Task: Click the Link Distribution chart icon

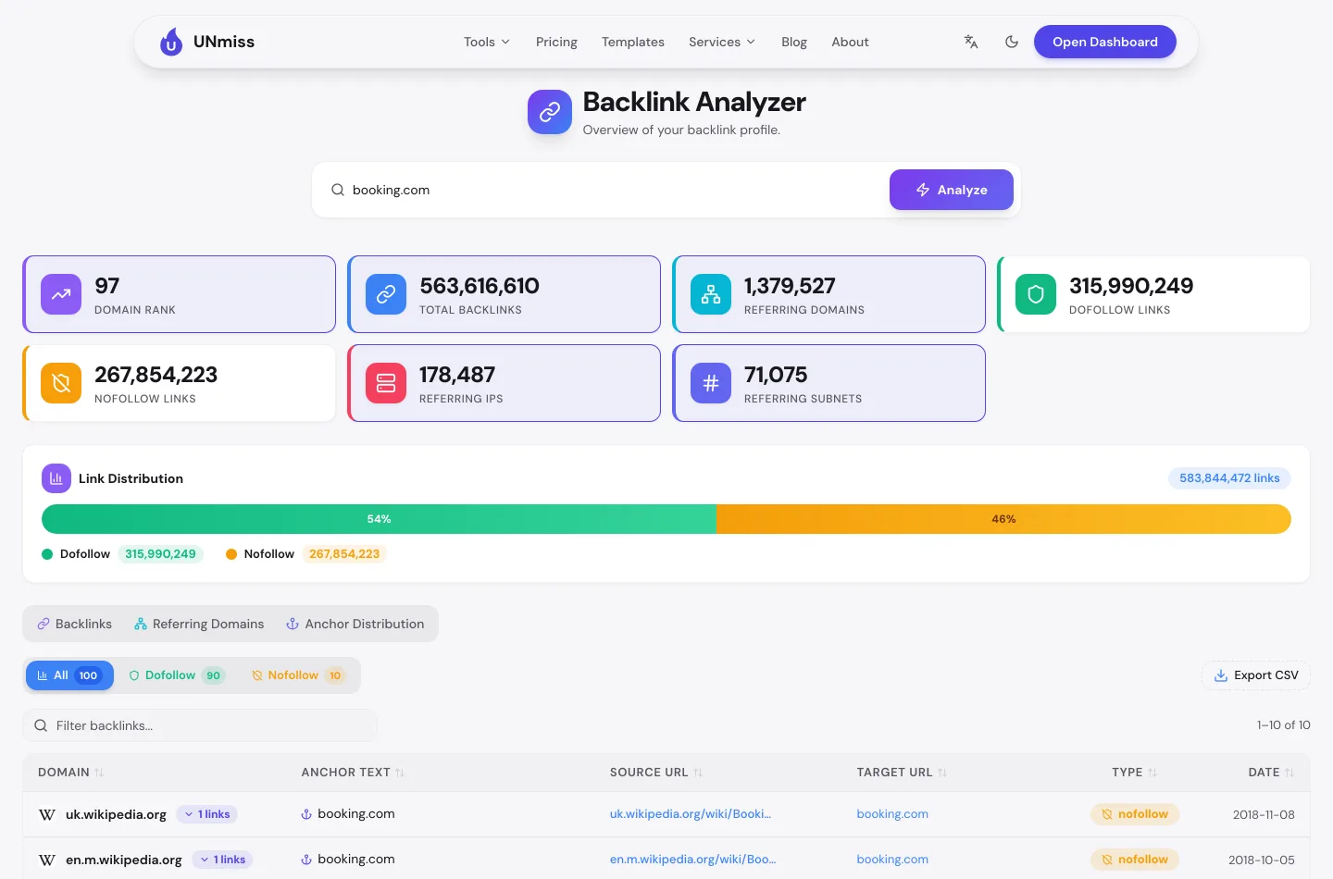Action: (56, 478)
